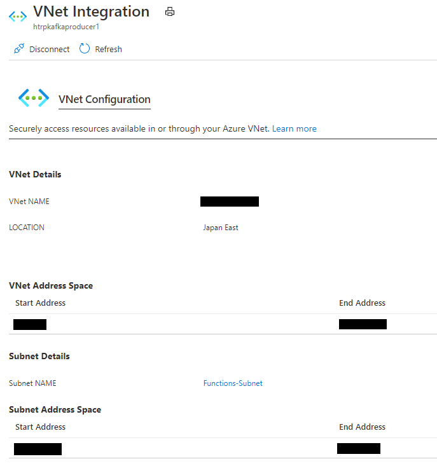Click the Refresh button label
The width and height of the screenshot is (437, 466).
click(x=109, y=50)
